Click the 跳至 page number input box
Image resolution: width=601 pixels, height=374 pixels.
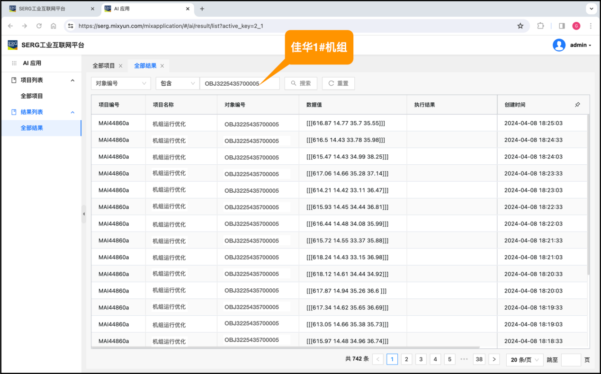(x=571, y=360)
